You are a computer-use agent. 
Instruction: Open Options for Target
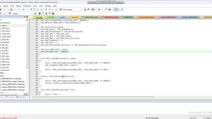click(x=35, y=14)
